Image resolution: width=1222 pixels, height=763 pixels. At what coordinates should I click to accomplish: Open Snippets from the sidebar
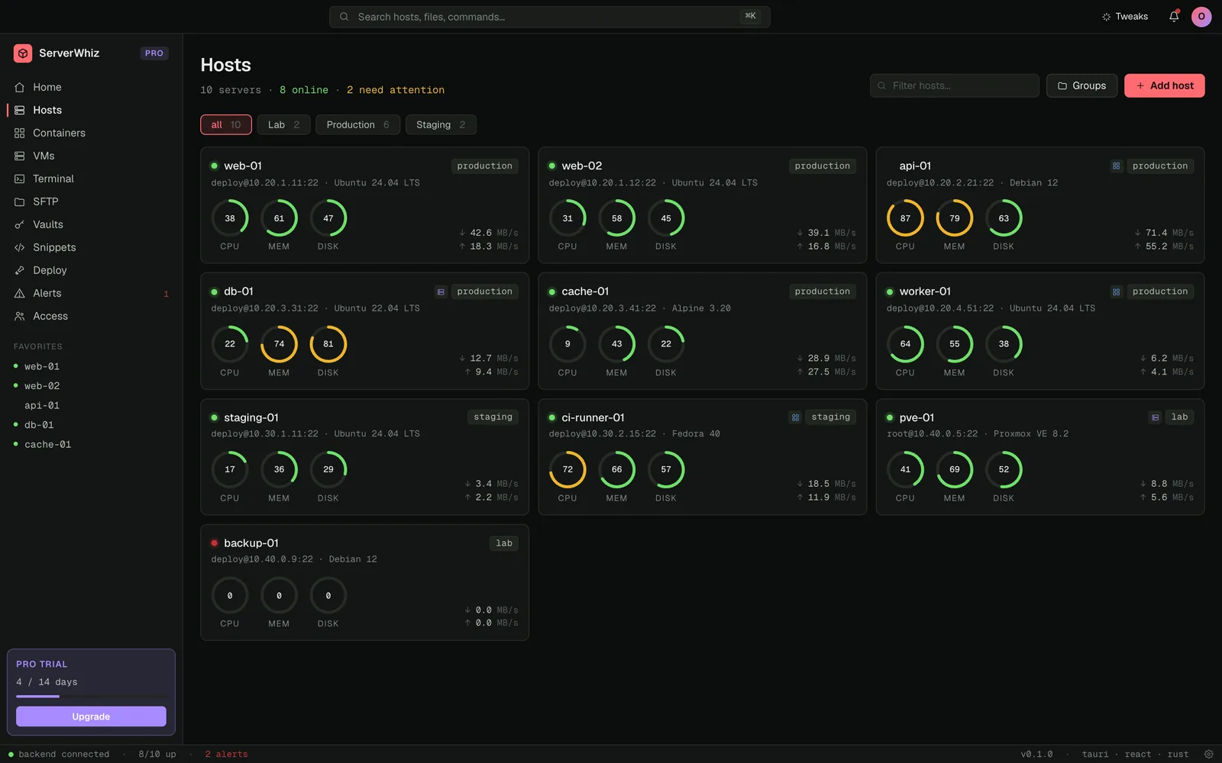91,247
